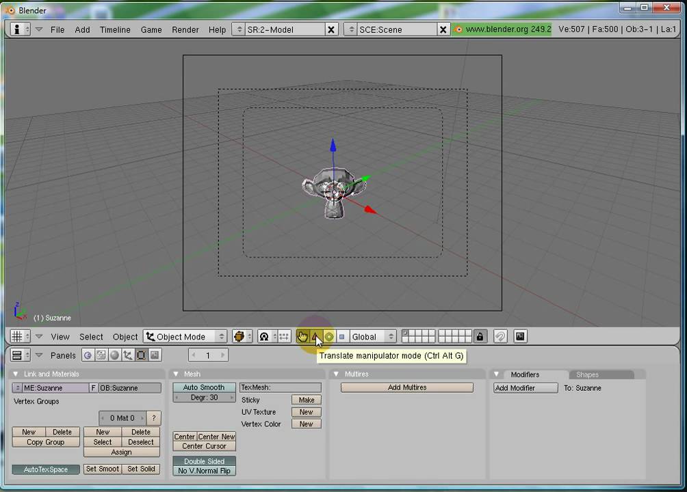This screenshot has width=687, height=492.
Task: Toggle No V.Normal Flip option
Action: click(x=204, y=471)
